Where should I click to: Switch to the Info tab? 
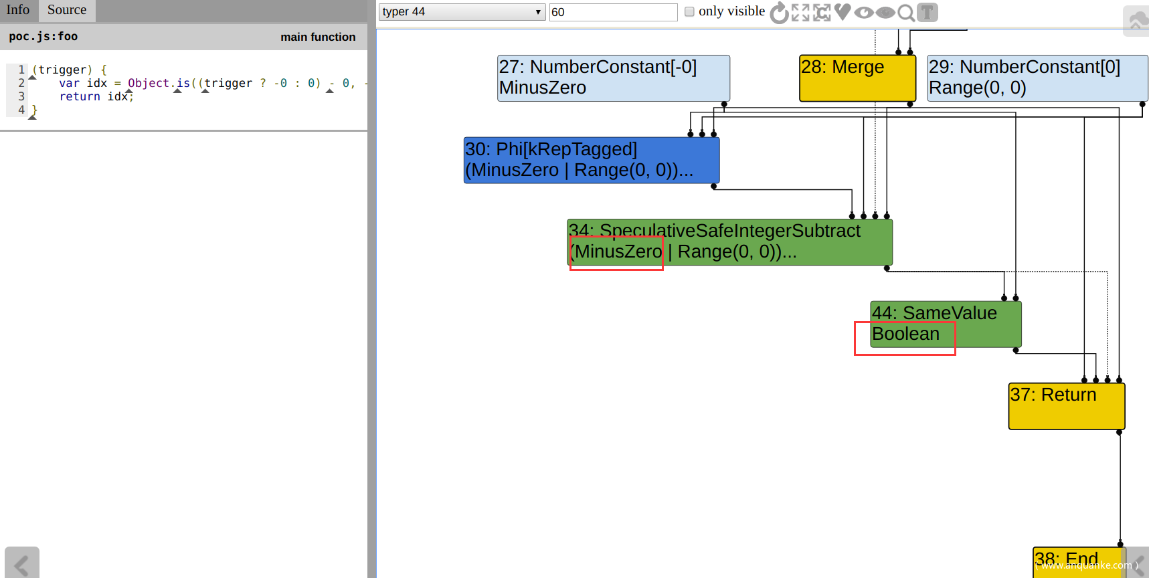(x=18, y=10)
